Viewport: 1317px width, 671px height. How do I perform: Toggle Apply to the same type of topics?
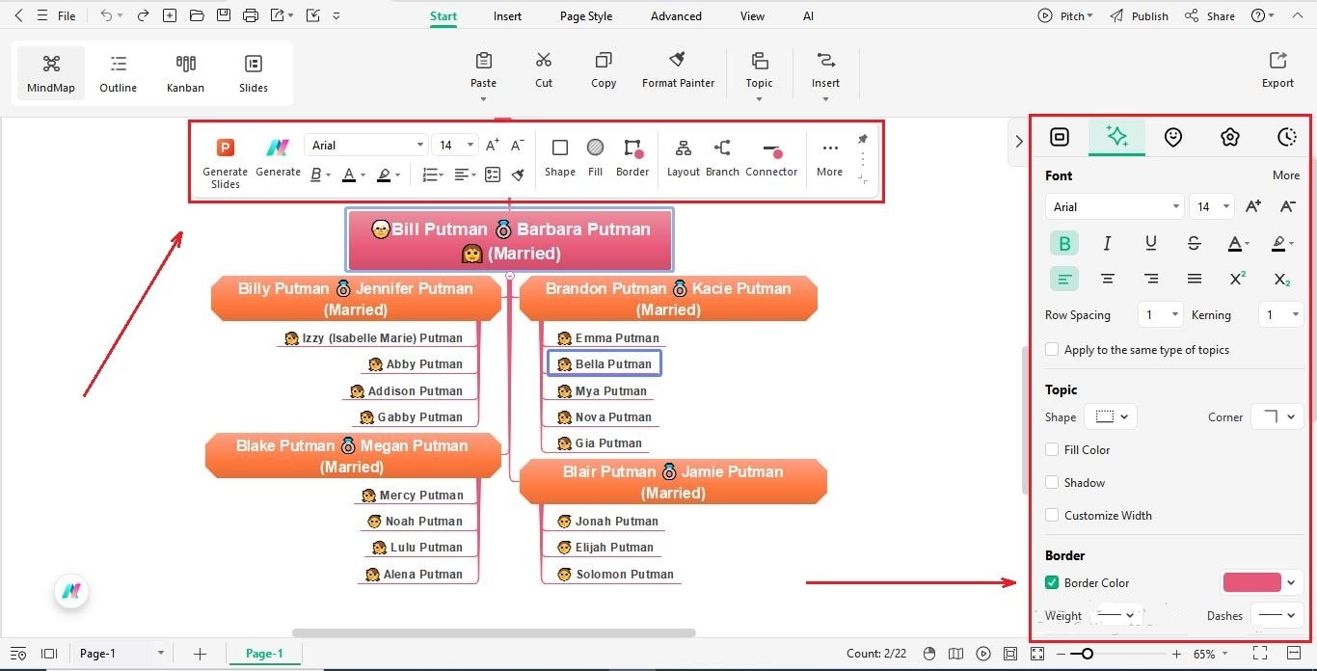coord(1052,349)
